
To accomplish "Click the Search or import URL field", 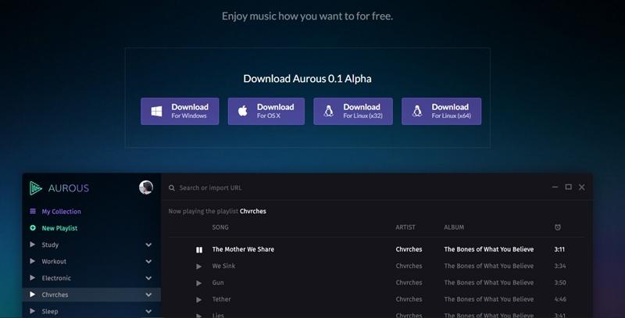I will (210, 188).
